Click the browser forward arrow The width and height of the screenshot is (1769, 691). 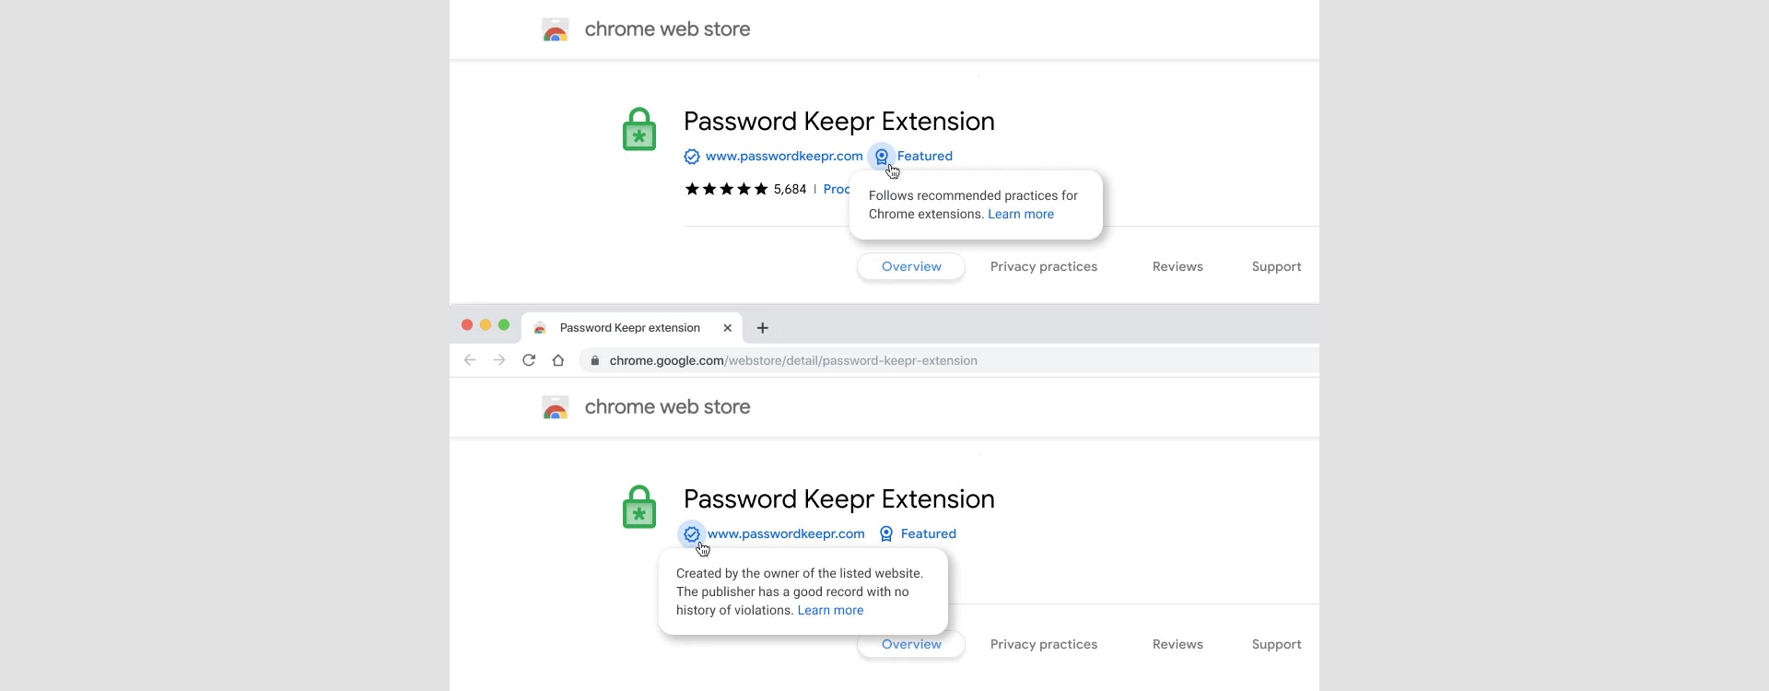(x=499, y=360)
